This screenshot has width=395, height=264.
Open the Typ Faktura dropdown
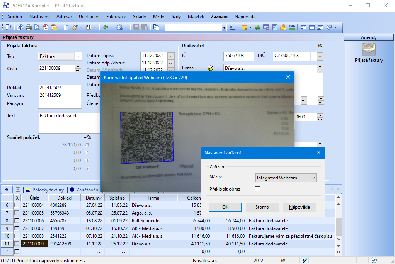point(78,56)
